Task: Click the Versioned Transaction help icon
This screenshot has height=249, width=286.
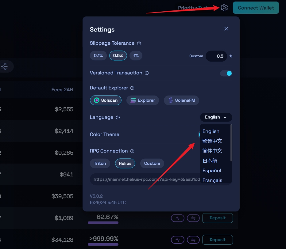Action: [x=147, y=73]
